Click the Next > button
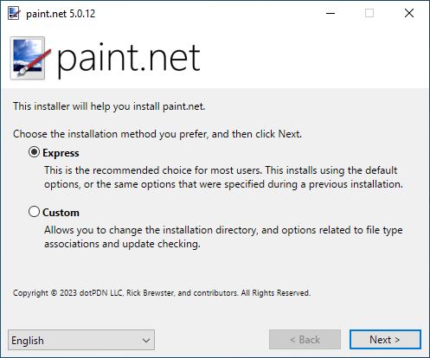Image resolution: width=430 pixels, height=358 pixels. [x=385, y=340]
